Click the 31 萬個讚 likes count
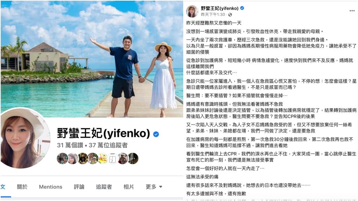 [70, 146]
